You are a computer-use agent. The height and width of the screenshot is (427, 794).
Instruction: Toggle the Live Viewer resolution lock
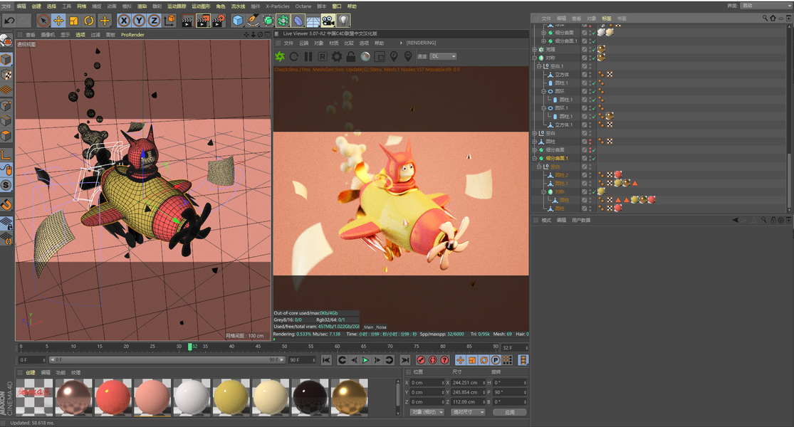coord(350,56)
